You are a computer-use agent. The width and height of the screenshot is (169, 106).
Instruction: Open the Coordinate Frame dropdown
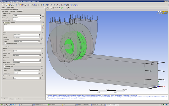(x=27, y=20)
